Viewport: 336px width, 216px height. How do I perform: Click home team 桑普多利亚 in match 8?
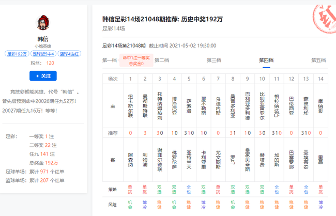coord(233,106)
